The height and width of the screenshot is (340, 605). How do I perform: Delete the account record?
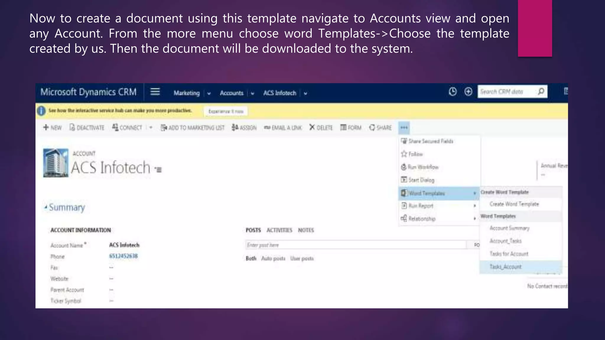pos(321,127)
